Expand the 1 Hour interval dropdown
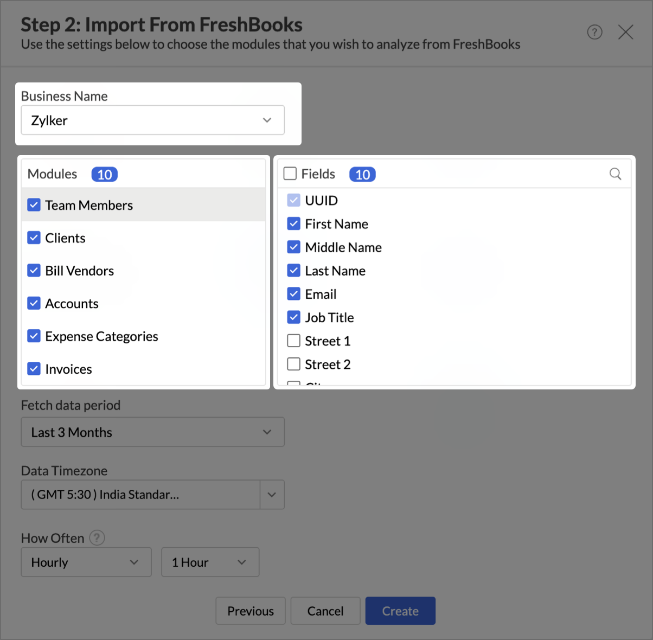The image size is (653, 640). click(210, 562)
